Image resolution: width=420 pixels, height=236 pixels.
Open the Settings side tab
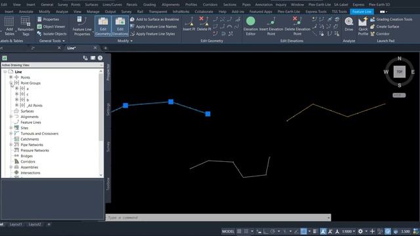(108, 109)
